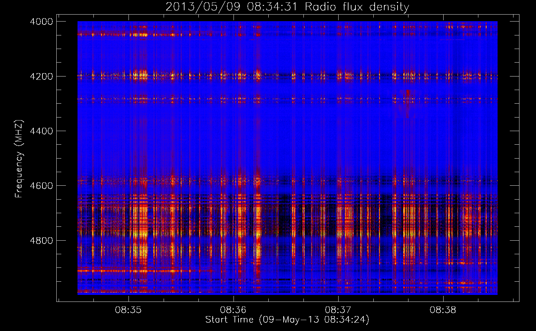Click the plot title 'Radio flux density'
The width and height of the screenshot is (536, 331).
click(357, 7)
